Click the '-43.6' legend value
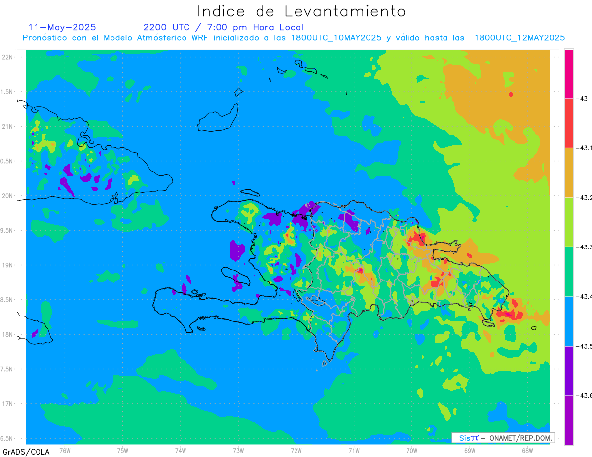This screenshot has height=457, width=592. (x=584, y=396)
